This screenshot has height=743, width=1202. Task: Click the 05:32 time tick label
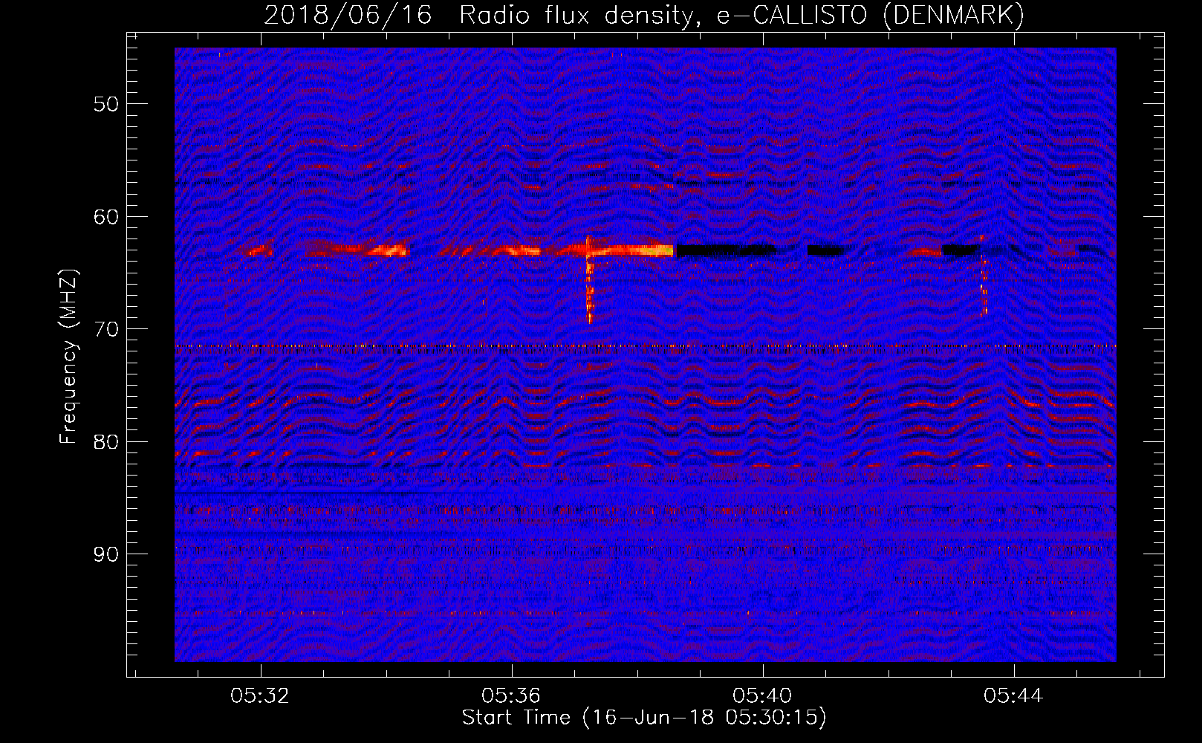coord(260,696)
